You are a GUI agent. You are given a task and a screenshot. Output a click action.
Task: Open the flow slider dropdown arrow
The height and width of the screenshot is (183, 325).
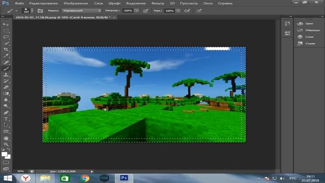point(178,11)
